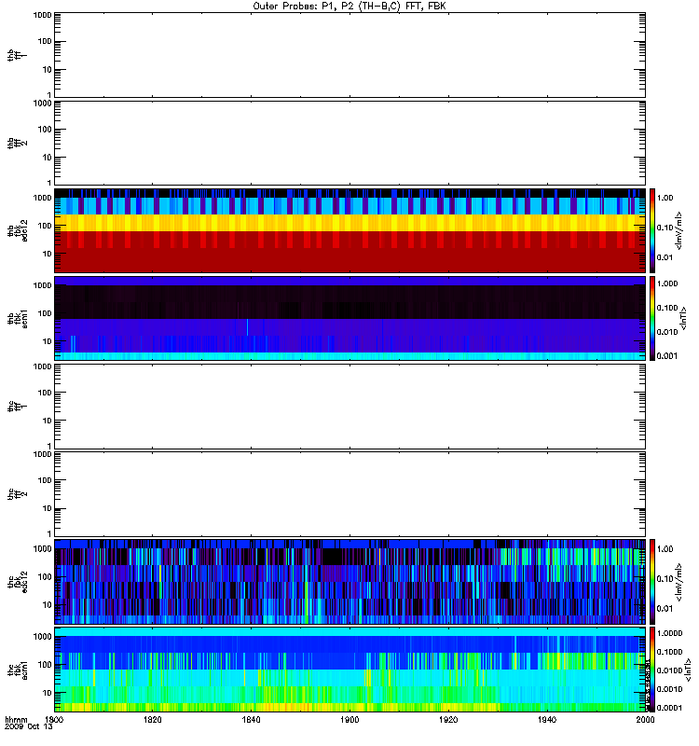Screen dimensions: 699x746
Task: Click the '1940' time axis label
Action: point(547,720)
